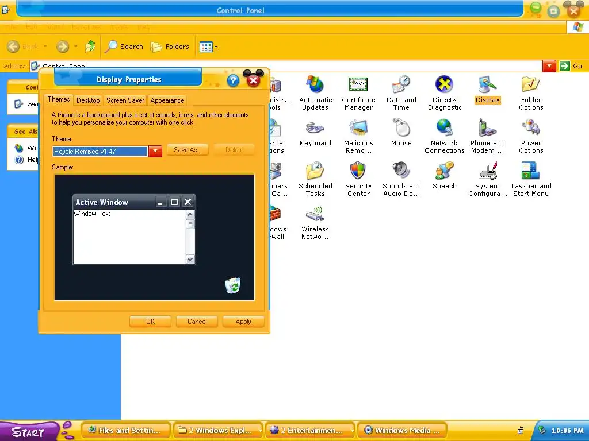Viewport: 589px width, 441px height.
Task: Click the Forward arrow in the toolbar
Action: (62, 47)
